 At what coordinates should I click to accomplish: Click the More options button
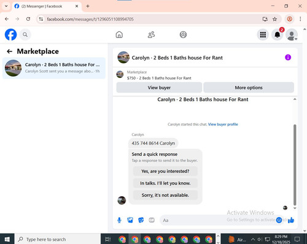tap(249, 88)
